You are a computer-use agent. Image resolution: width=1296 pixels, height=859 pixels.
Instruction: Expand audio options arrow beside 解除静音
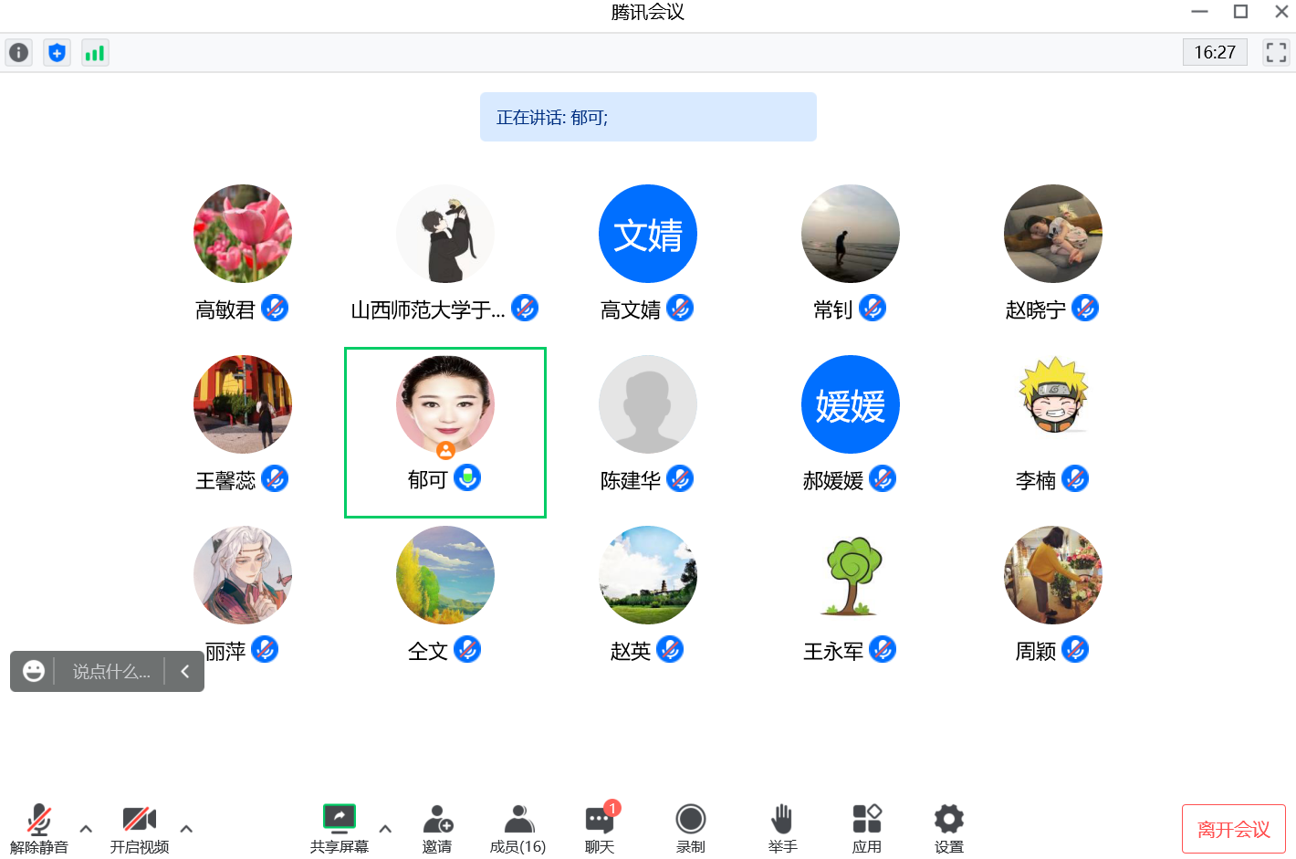(86, 829)
